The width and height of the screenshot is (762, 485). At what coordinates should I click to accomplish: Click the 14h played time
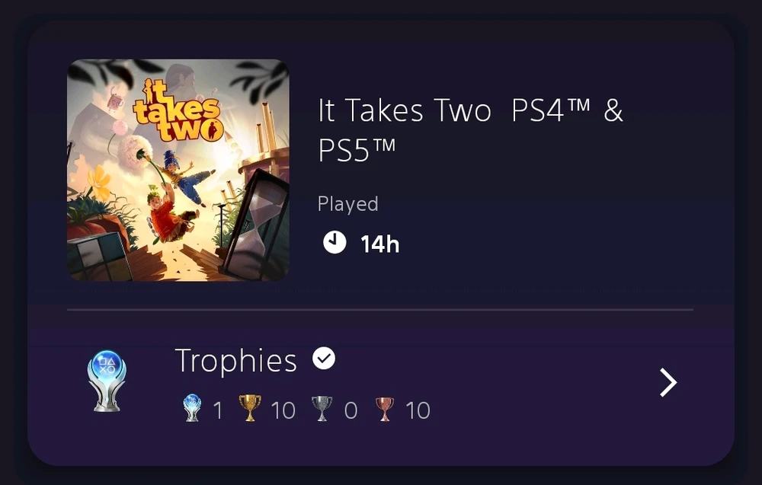pos(379,244)
